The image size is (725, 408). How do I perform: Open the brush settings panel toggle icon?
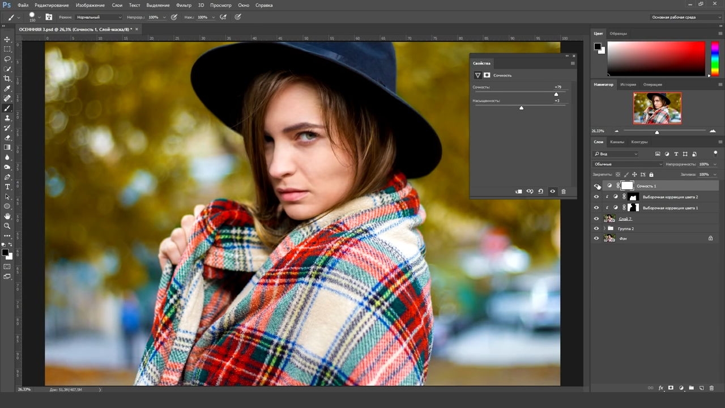[49, 17]
